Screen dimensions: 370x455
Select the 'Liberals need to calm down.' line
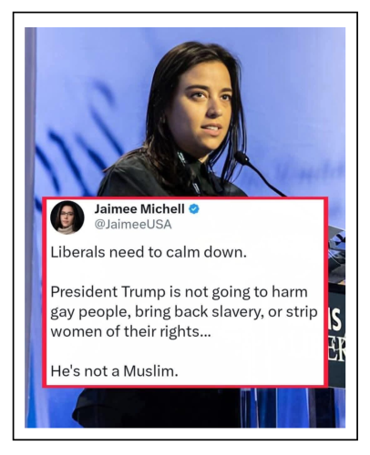(149, 252)
